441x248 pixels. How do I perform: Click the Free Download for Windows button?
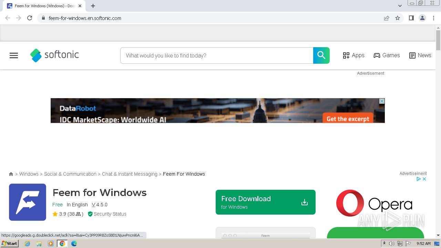265,202
